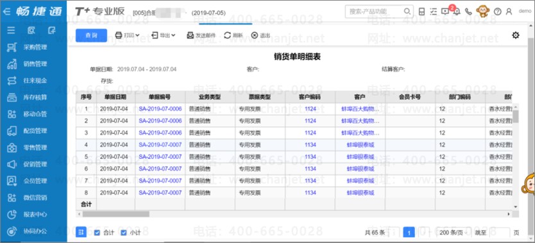The image size is (535, 243).
Task: Click the 合计 total row label
Action: 86,205
